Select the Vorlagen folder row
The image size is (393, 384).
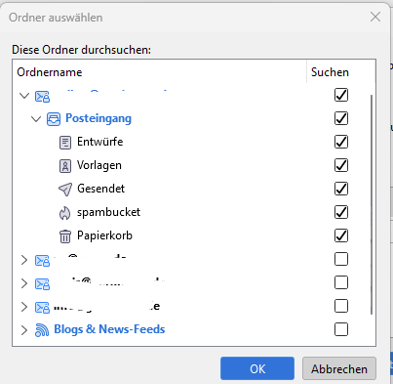(x=192, y=165)
